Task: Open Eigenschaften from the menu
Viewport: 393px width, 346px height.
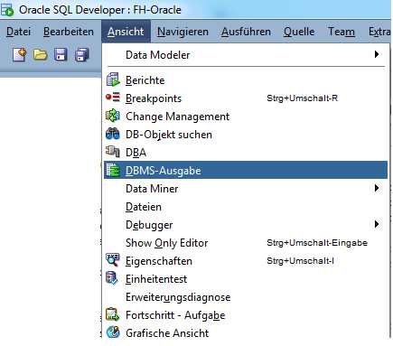Action: (246, 261)
